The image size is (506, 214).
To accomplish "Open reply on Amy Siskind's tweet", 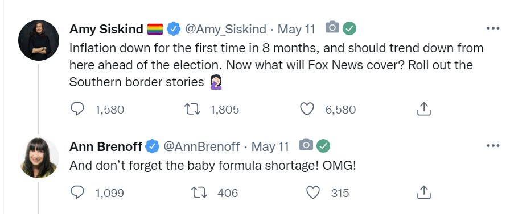I will [x=77, y=110].
